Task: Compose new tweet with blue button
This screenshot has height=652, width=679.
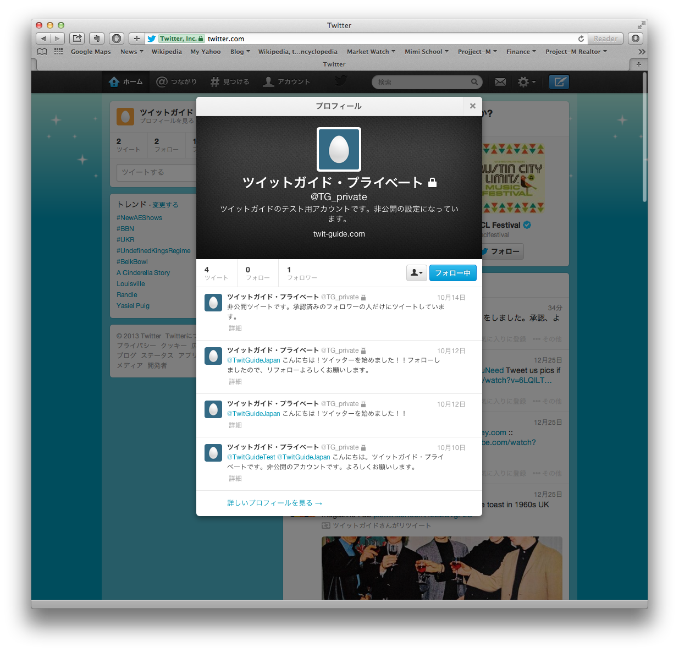Action: pos(559,82)
